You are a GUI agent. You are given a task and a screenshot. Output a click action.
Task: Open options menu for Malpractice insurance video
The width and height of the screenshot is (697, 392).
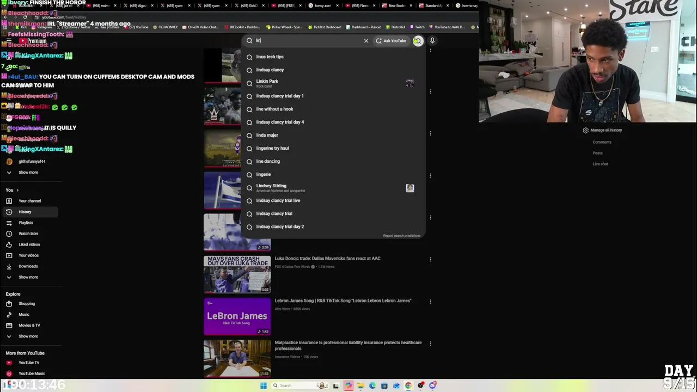coord(430,344)
